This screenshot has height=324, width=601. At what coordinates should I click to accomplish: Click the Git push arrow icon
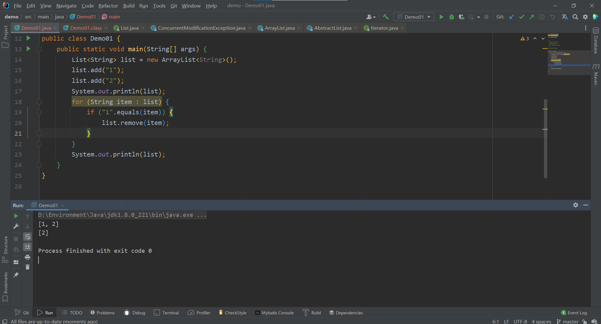point(532,17)
